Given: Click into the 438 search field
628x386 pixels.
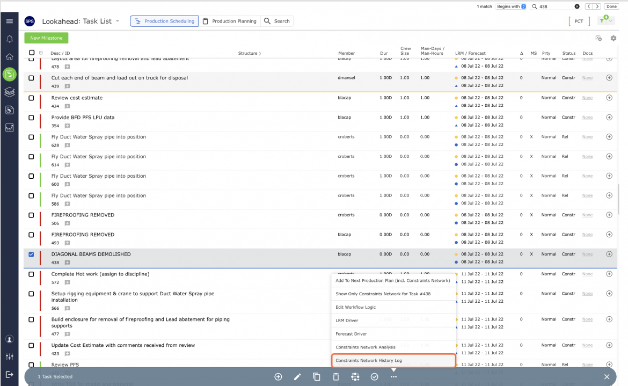Looking at the screenshot, I should (x=556, y=6).
